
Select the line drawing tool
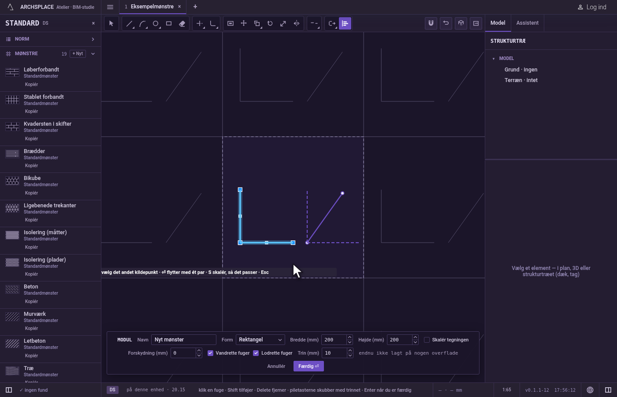[129, 23]
